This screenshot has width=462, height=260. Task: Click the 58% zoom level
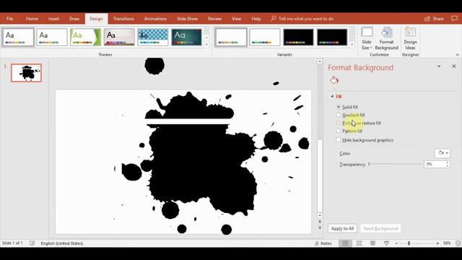point(447,243)
